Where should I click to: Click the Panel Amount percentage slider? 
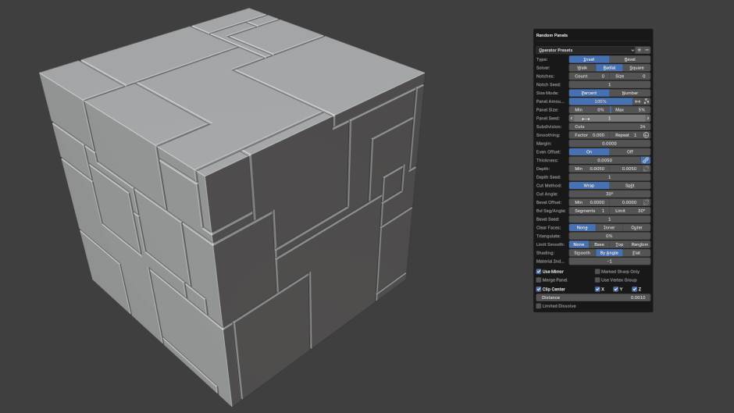(x=600, y=101)
